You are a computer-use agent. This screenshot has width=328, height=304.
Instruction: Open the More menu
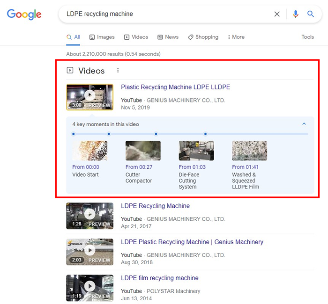point(236,37)
